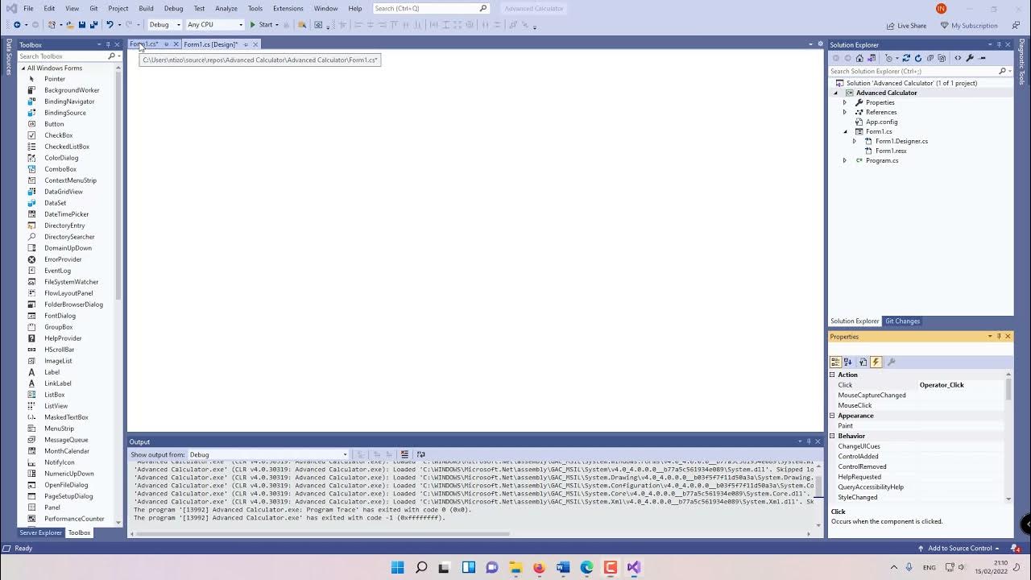Click the Live Share button
This screenshot has height=580, width=1031.
(x=906, y=25)
